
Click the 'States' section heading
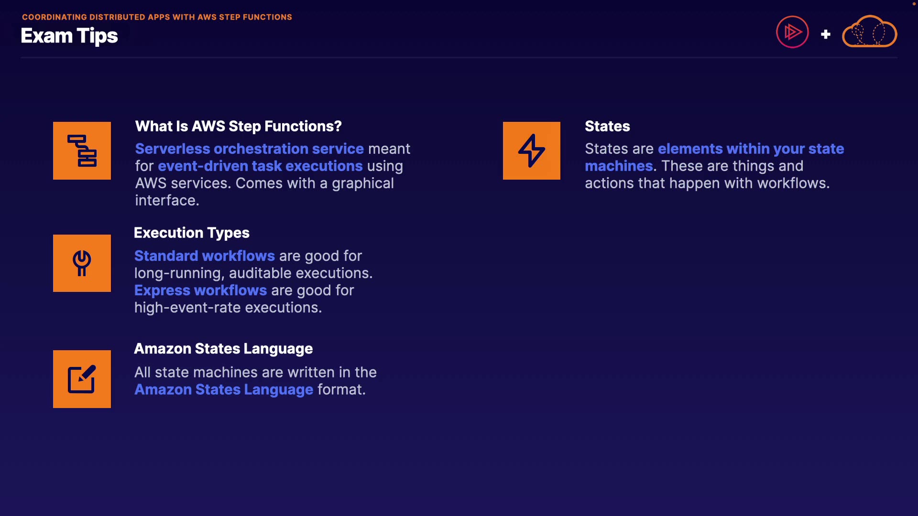pyautogui.click(x=607, y=126)
